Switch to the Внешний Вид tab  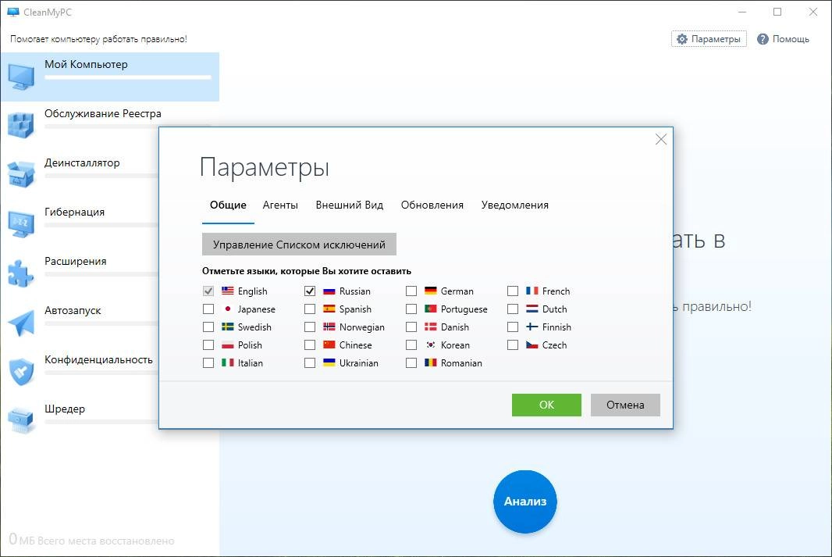[349, 205]
